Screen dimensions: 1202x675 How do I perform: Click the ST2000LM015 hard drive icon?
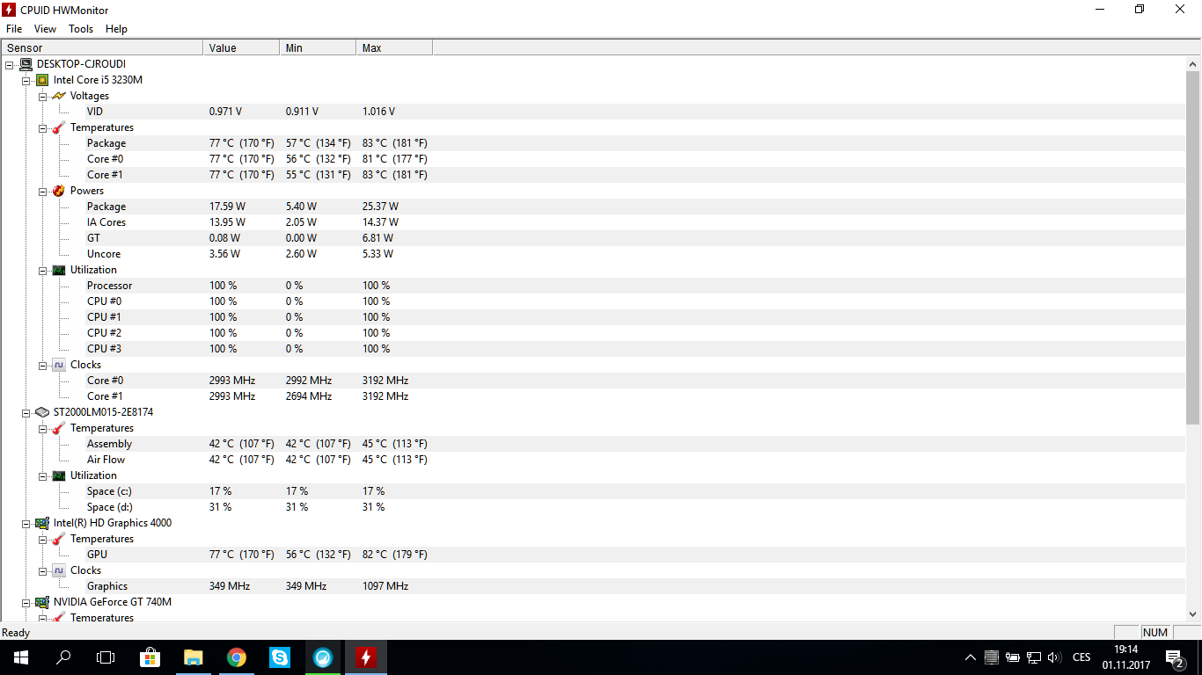pos(42,412)
